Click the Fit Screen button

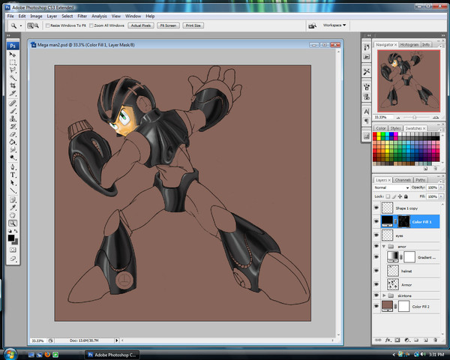[167, 25]
